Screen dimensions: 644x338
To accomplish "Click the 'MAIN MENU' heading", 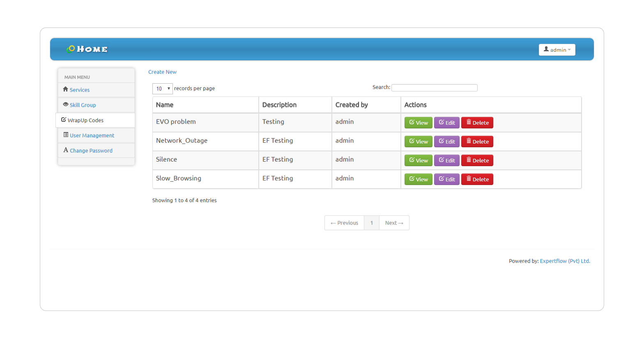I will click(77, 77).
